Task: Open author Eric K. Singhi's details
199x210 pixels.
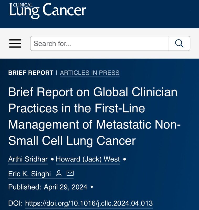Action: [30, 174]
